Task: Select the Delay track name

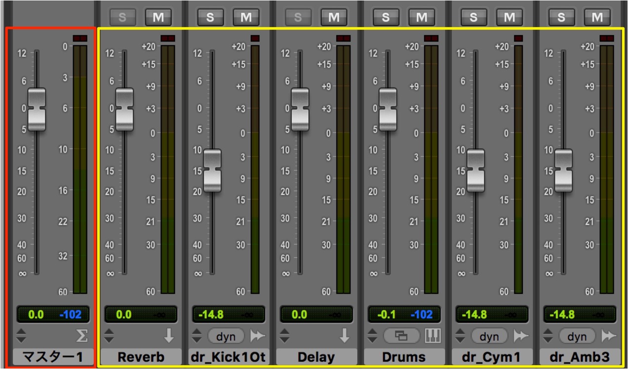Action: point(316,357)
